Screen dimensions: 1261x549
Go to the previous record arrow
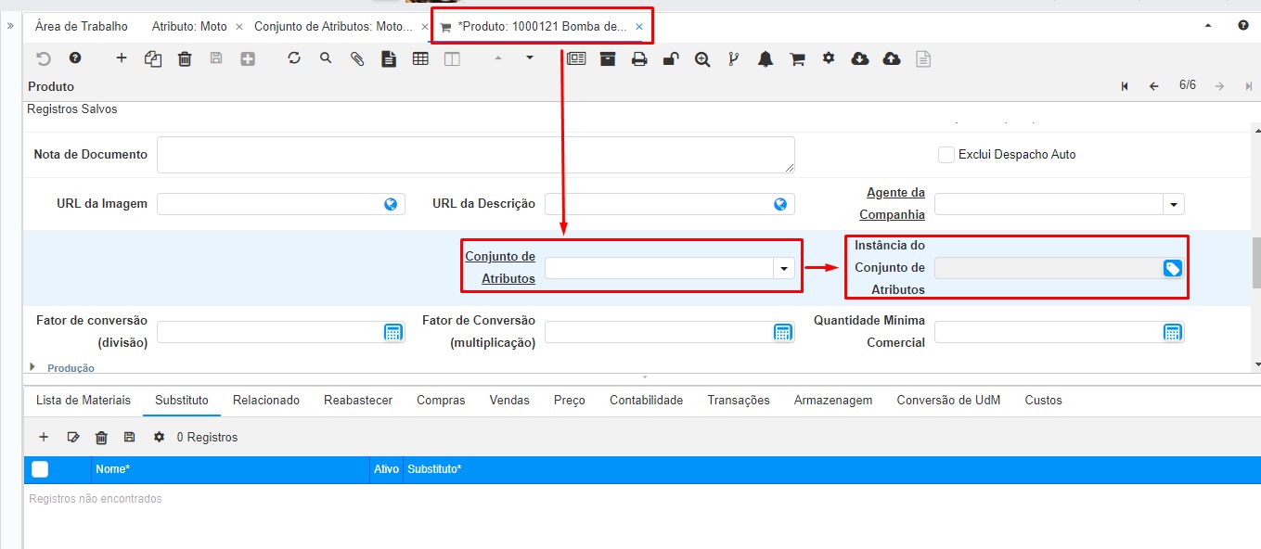click(x=1154, y=86)
